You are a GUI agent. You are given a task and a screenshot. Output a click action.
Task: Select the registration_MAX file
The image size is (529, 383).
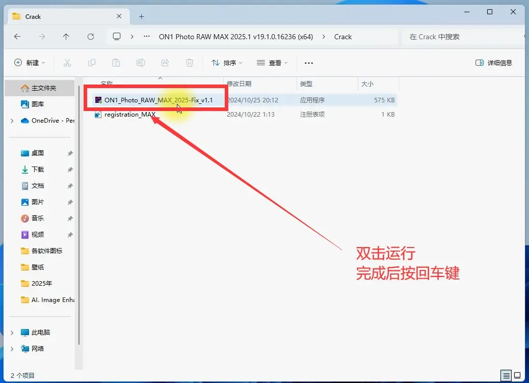point(130,114)
